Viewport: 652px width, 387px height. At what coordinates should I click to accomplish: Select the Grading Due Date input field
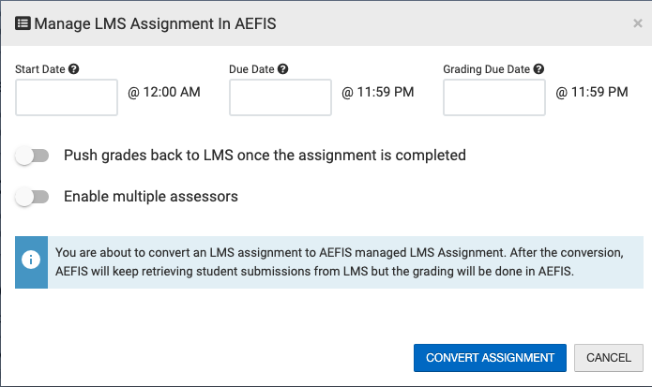click(494, 97)
